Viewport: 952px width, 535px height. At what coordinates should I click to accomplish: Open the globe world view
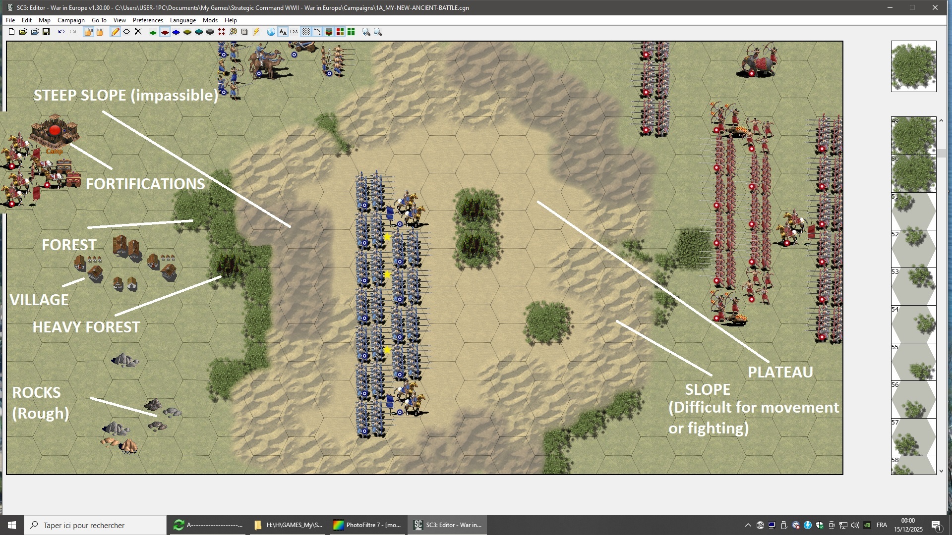tap(270, 32)
